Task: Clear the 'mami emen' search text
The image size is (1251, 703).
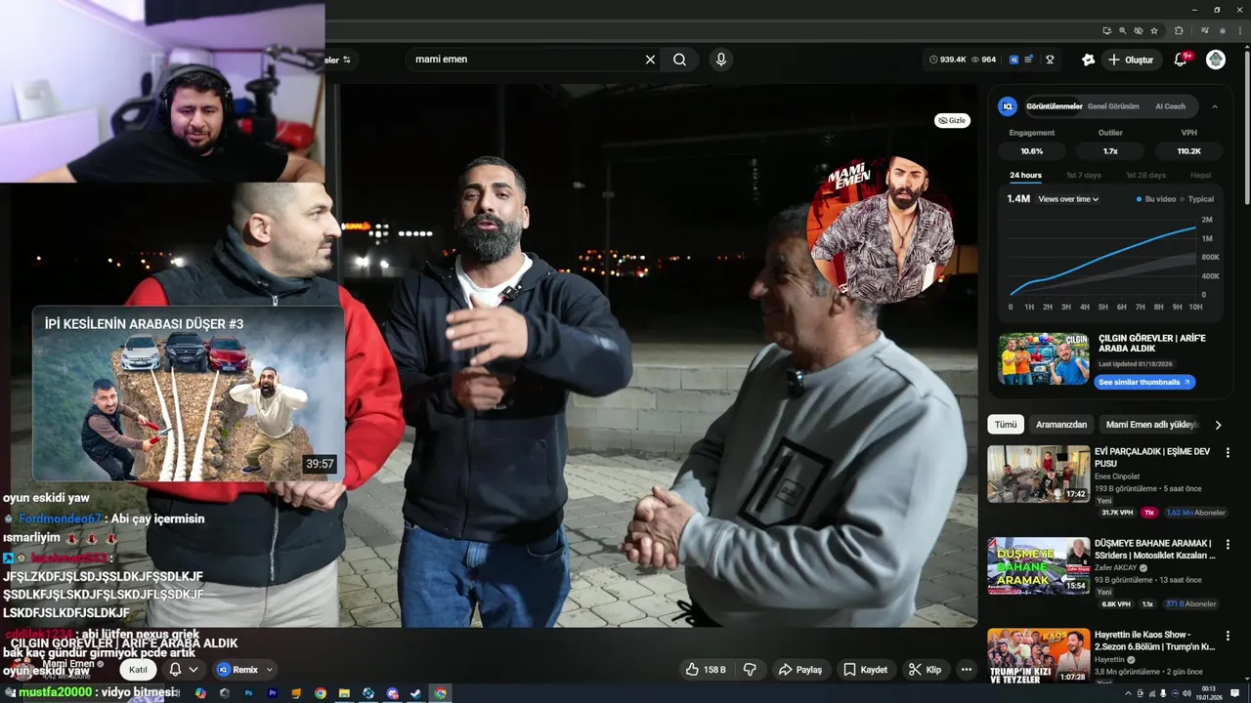Action: (650, 60)
